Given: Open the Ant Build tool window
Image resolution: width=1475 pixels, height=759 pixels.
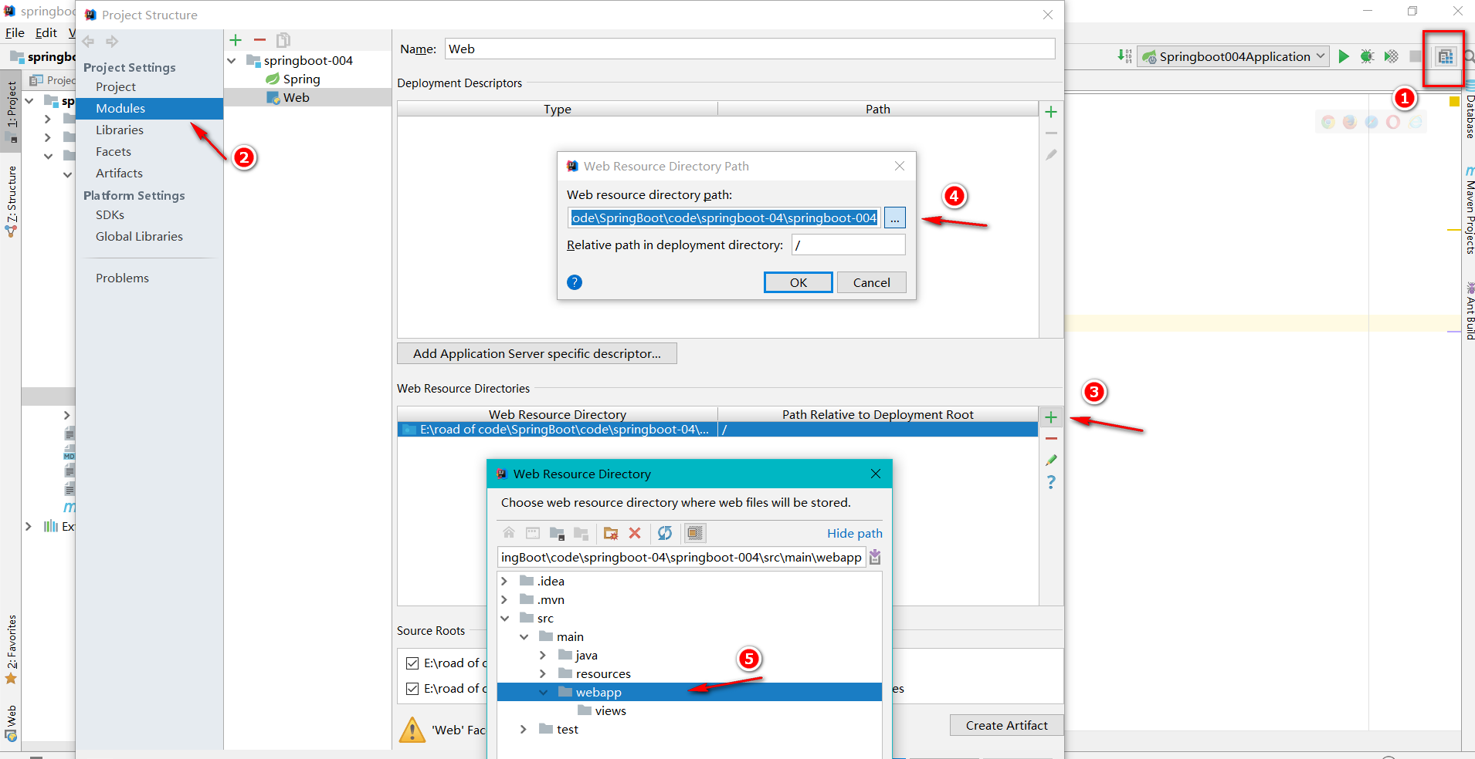Looking at the screenshot, I should (x=1469, y=312).
